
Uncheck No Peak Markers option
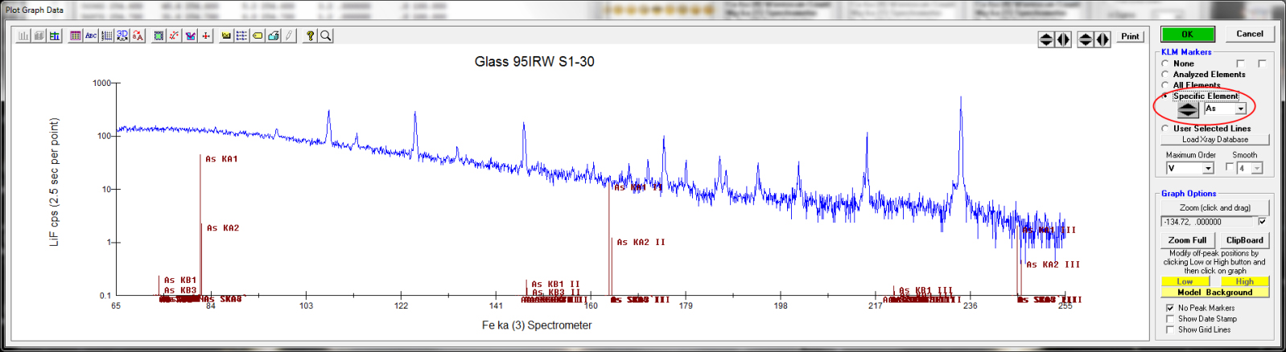pyautogui.click(x=1170, y=308)
